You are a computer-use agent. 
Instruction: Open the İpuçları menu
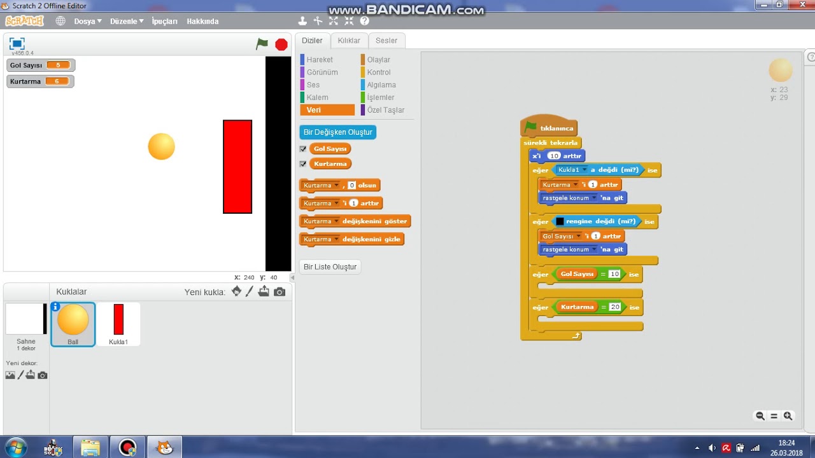[164, 21]
